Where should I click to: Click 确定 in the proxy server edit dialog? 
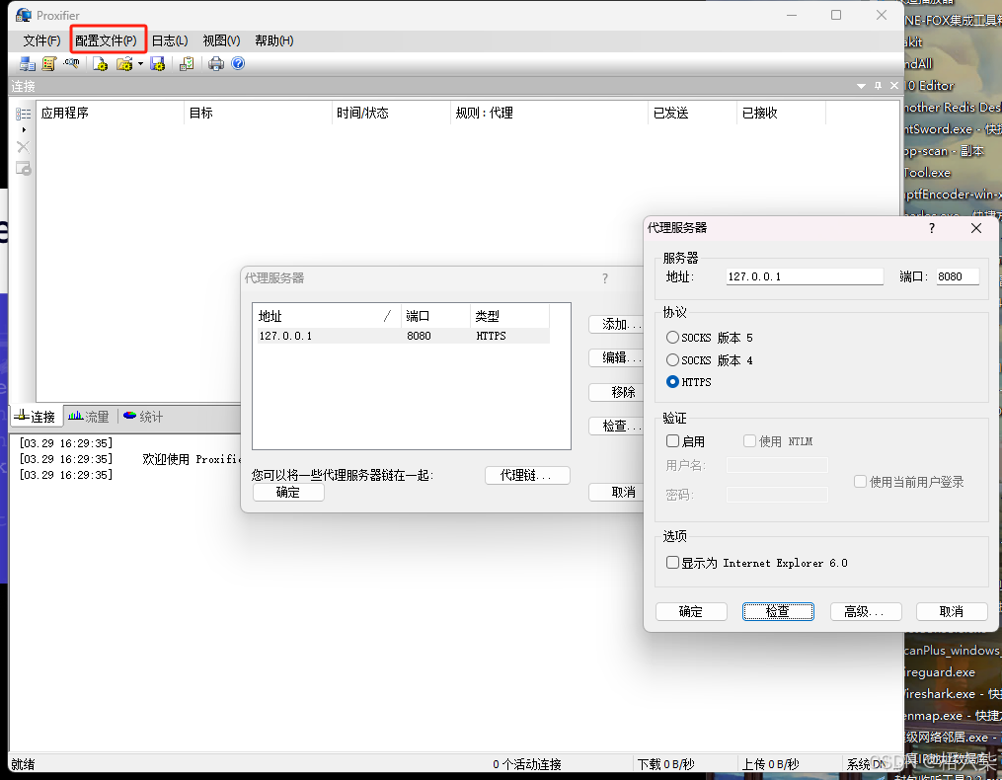(691, 611)
